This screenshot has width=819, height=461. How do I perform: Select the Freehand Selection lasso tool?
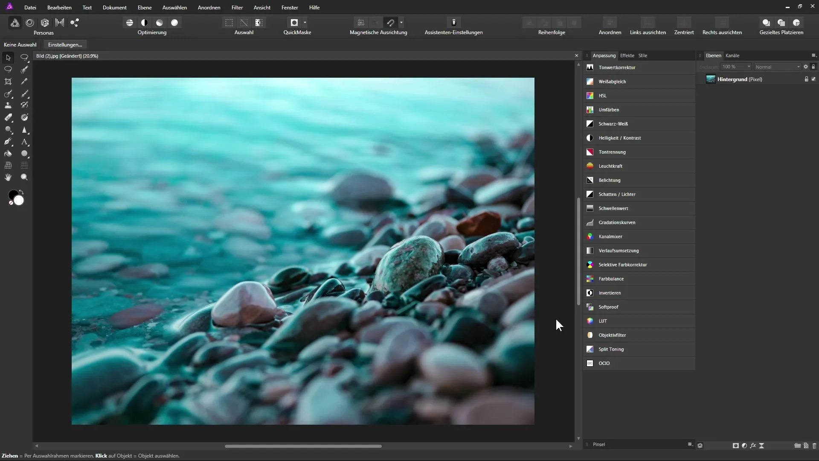tap(8, 69)
